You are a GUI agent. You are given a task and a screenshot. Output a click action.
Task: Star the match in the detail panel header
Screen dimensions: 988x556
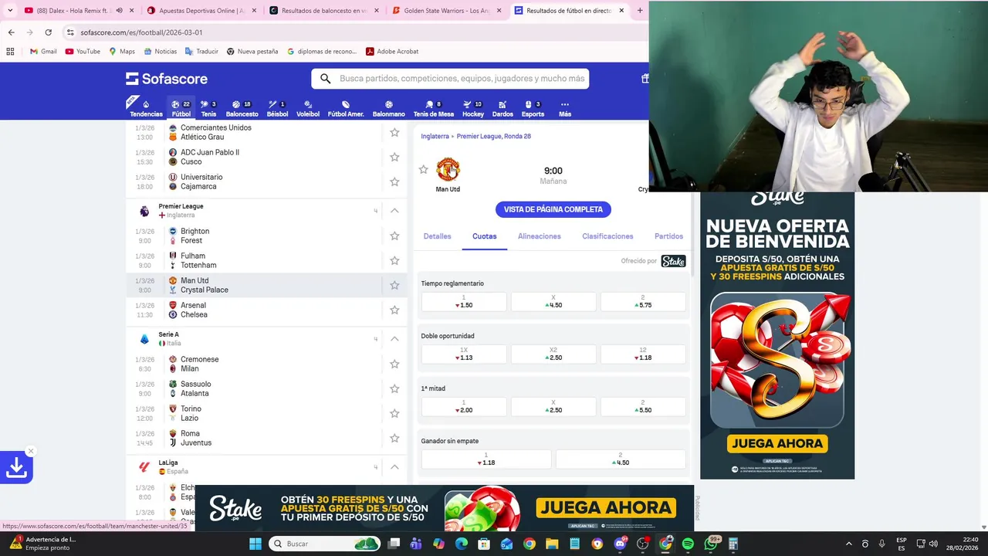point(423,169)
